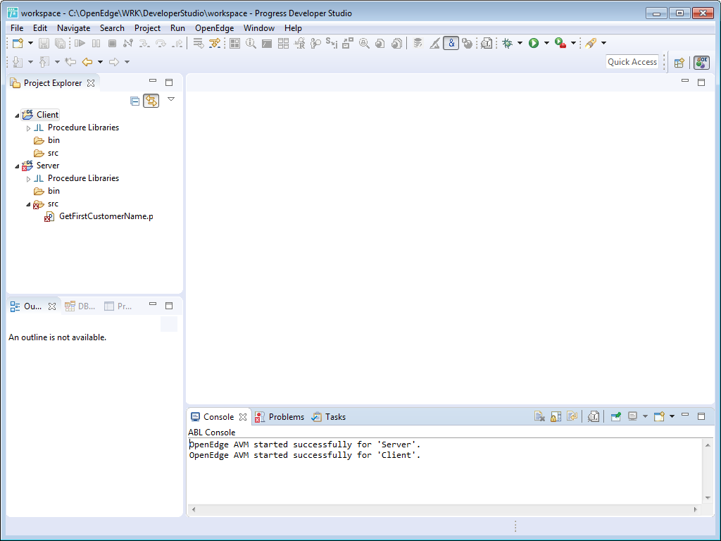Viewport: 721px width, 541px height.
Task: Click the Clear Console icon
Action: pos(539,417)
